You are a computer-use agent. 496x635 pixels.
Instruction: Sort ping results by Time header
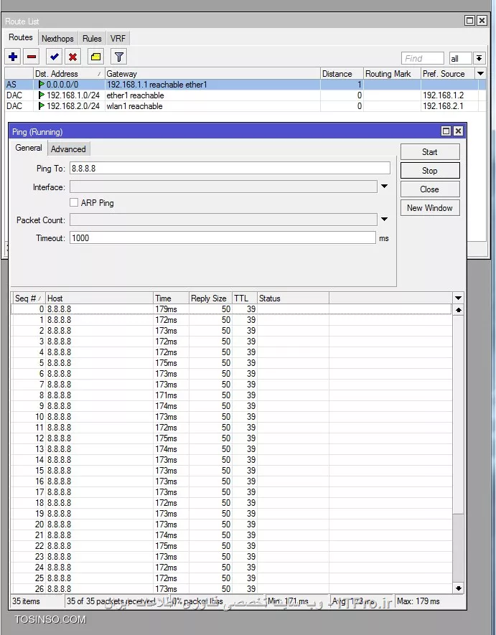tap(171, 298)
